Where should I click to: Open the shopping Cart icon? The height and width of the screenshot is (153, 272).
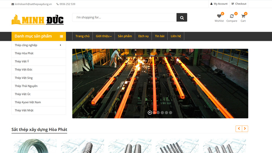pyautogui.click(x=243, y=16)
